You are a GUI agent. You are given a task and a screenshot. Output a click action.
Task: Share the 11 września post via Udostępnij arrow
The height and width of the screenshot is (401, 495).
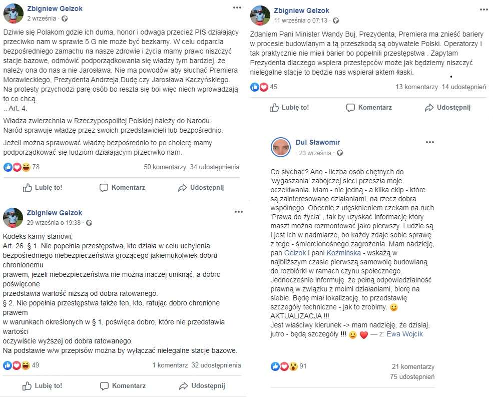click(x=429, y=108)
